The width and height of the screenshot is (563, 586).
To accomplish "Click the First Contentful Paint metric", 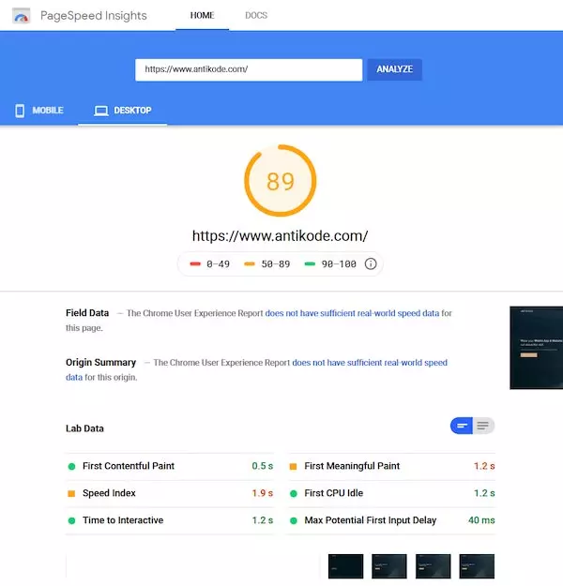I will tap(170, 466).
